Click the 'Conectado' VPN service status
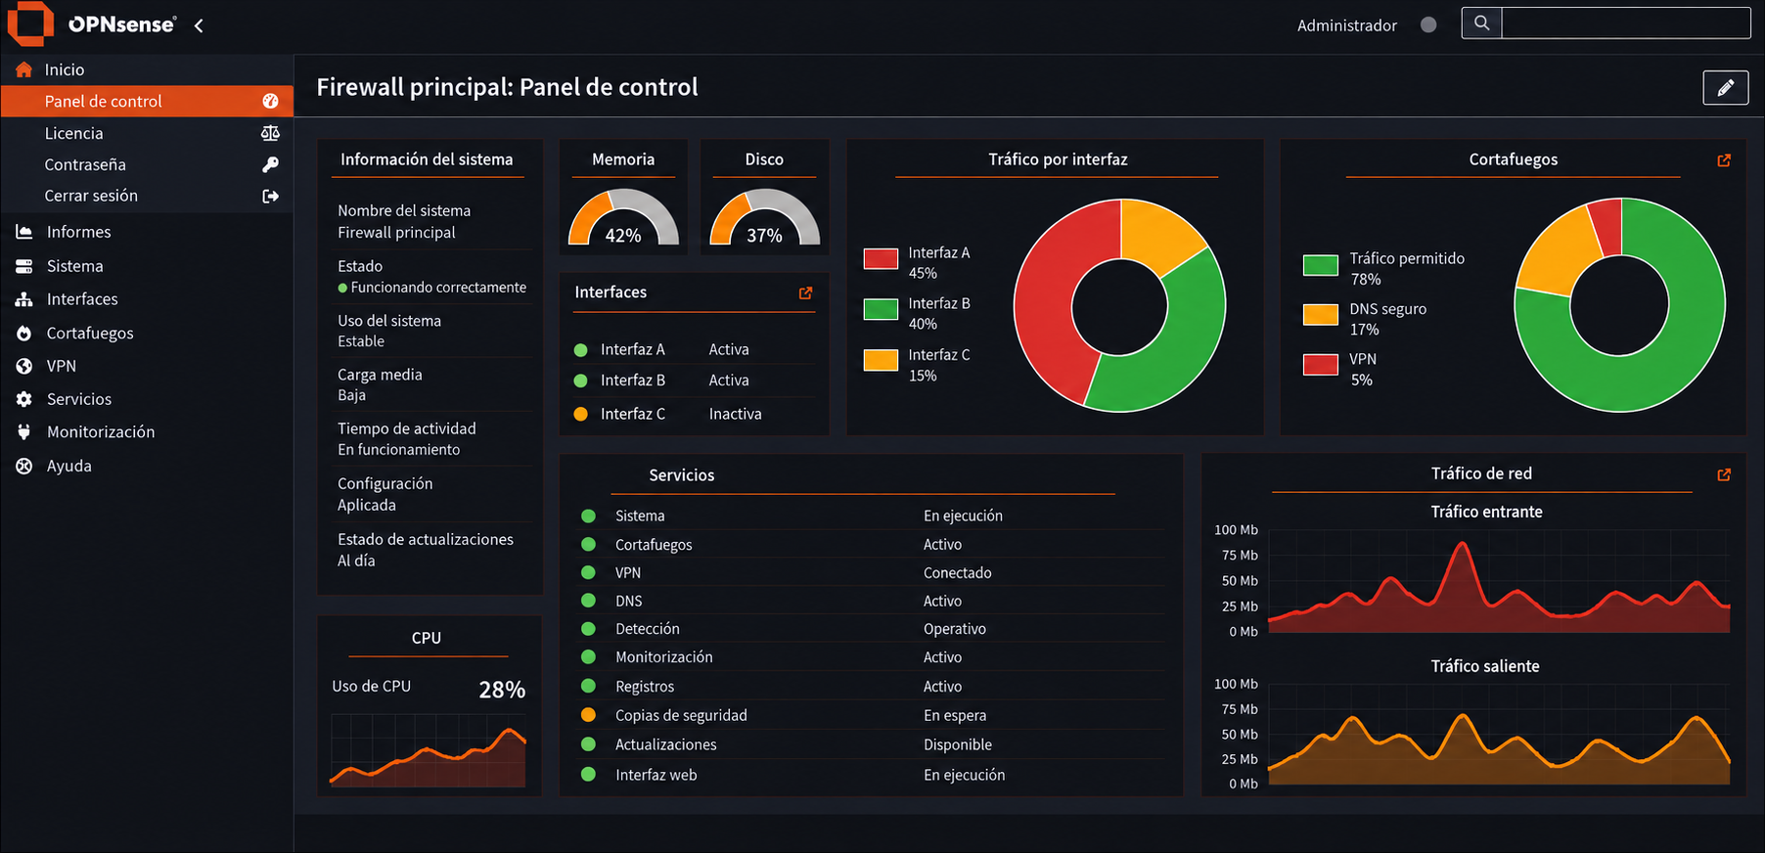Screen dimensions: 1765x853 (x=957, y=572)
